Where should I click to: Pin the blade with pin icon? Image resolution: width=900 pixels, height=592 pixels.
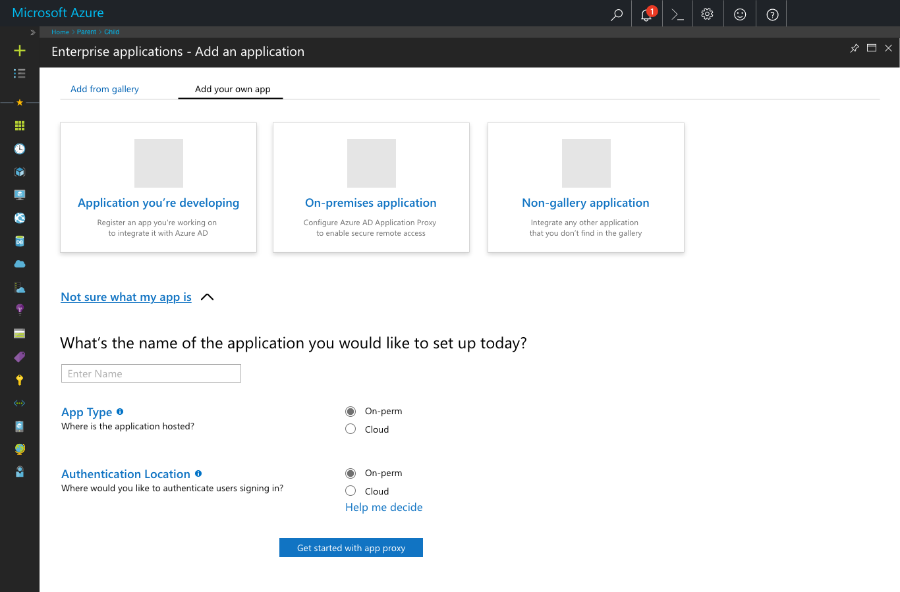(x=855, y=48)
